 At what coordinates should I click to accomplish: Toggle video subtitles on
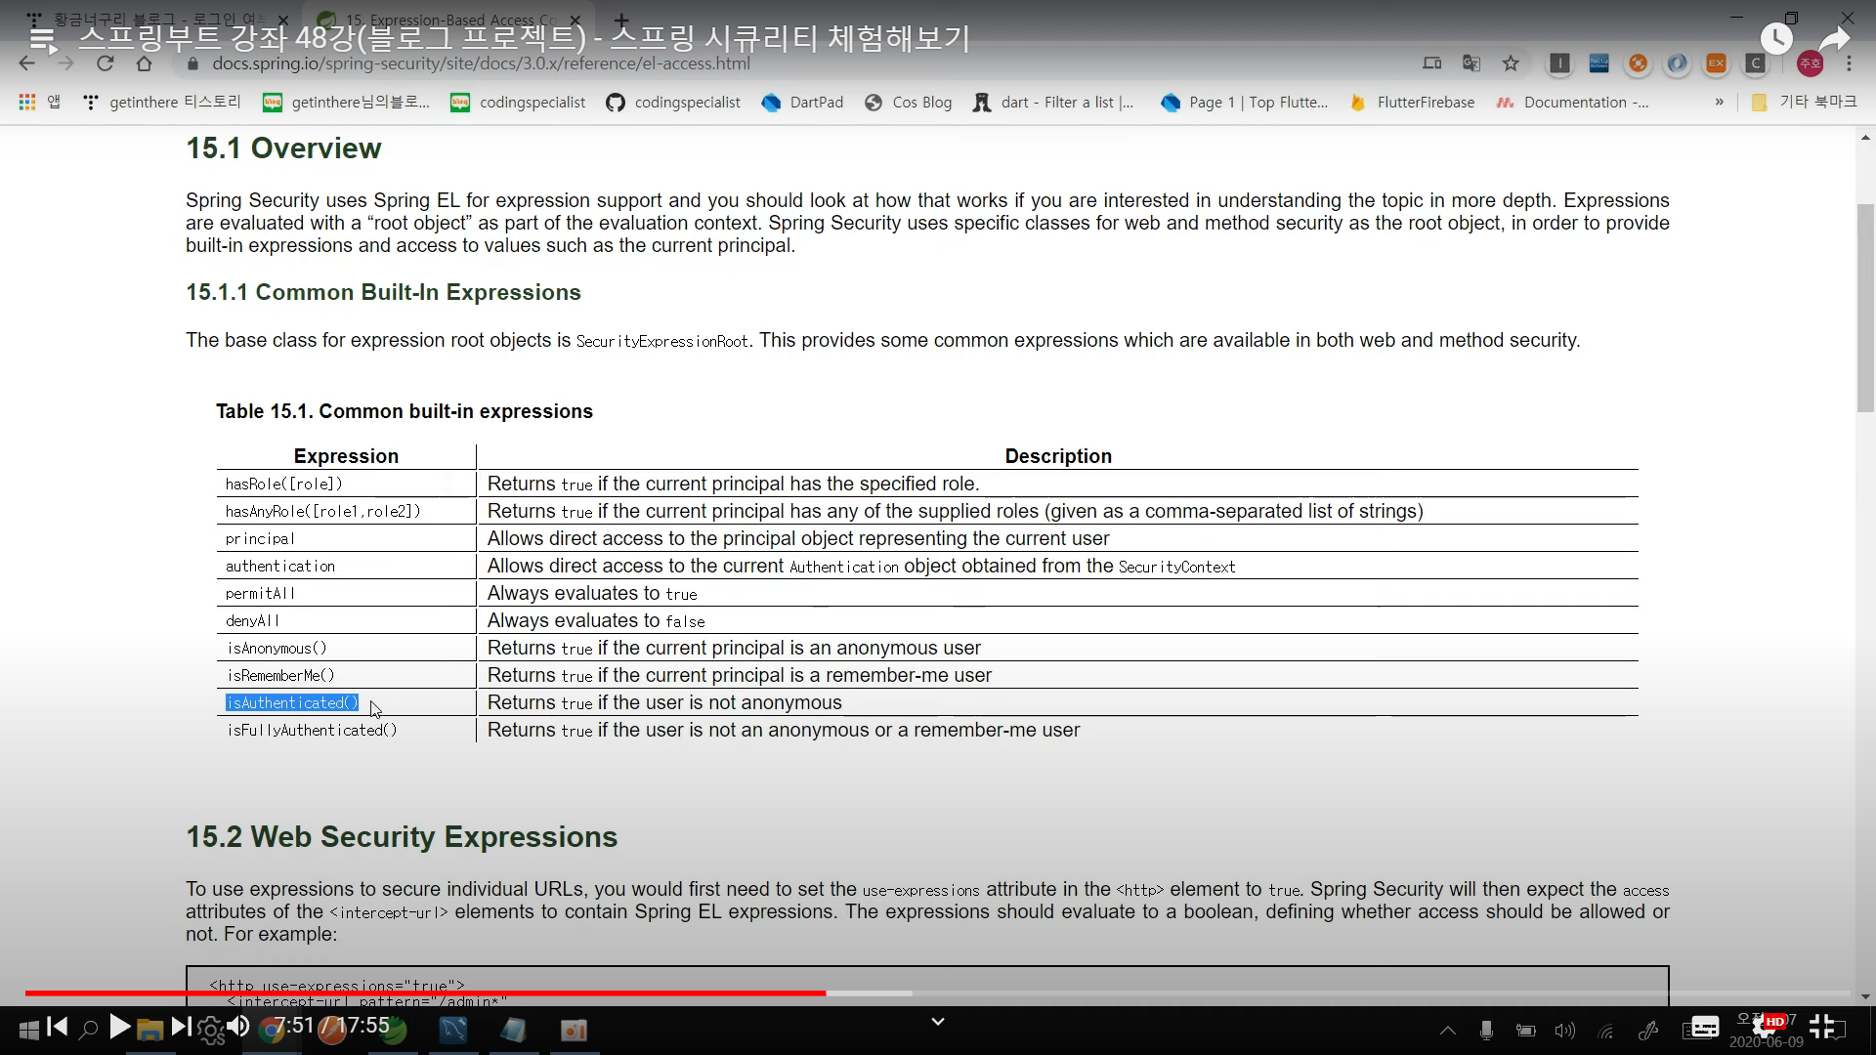click(1705, 1027)
